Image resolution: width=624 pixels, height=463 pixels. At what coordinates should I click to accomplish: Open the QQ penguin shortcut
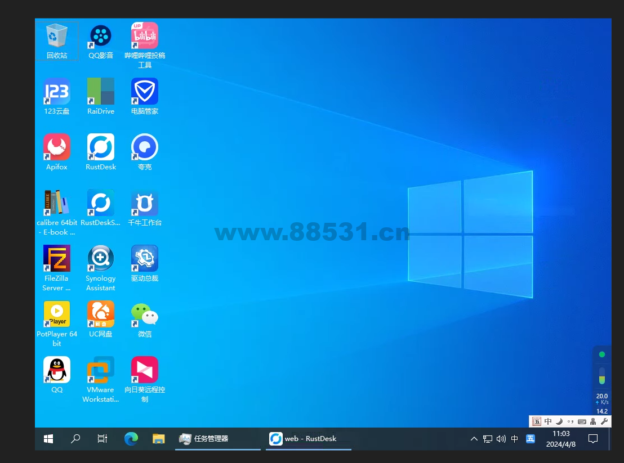(x=57, y=375)
